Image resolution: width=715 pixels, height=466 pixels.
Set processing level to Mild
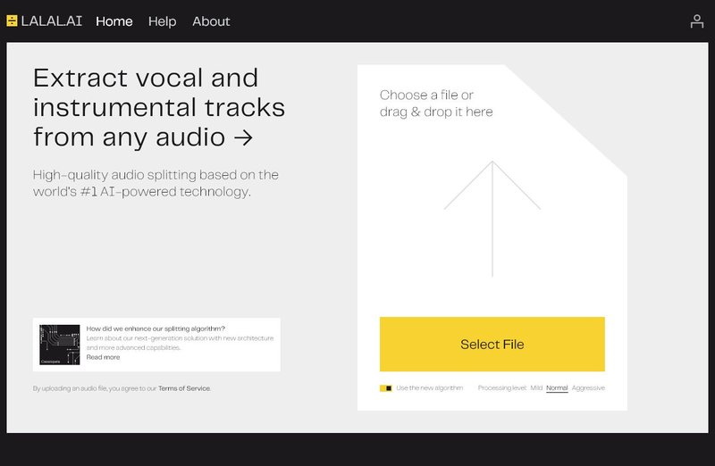point(536,388)
